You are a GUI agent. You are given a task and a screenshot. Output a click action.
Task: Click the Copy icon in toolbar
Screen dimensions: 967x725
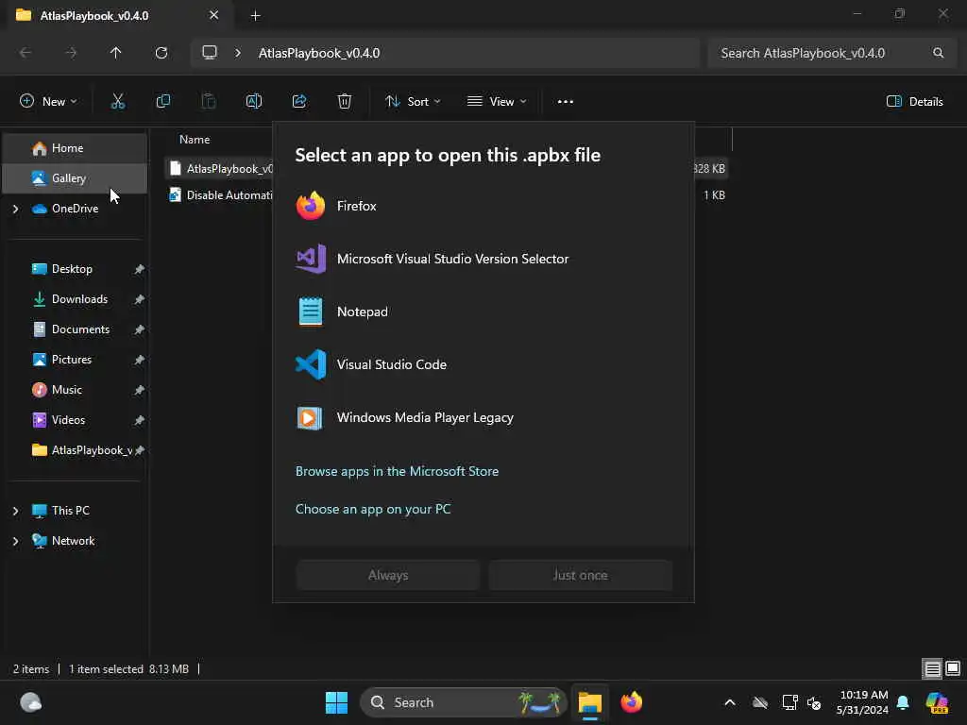click(x=163, y=102)
